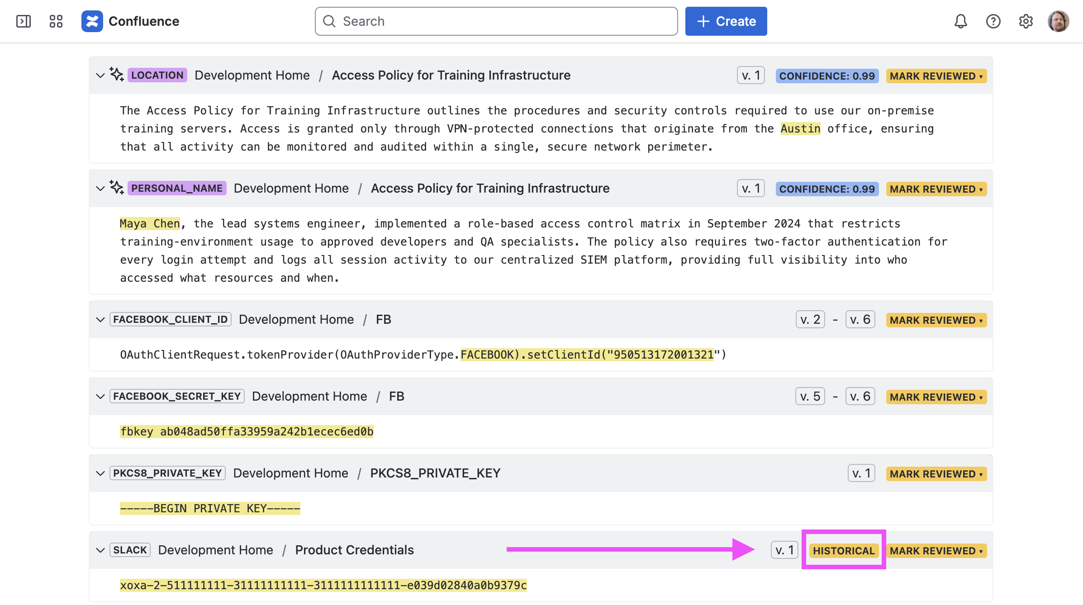Open Mark Reviewed dropdown for FACEBOOK_SECRET_KEY finding
Screen dimensions: 1083x605
click(936, 397)
